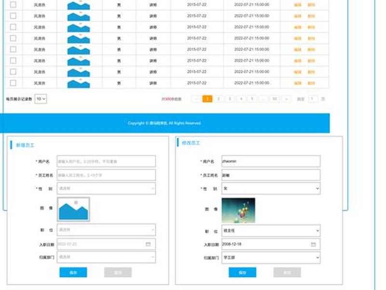
Task: Click the username field containing zhaomin
Action: pos(271,161)
